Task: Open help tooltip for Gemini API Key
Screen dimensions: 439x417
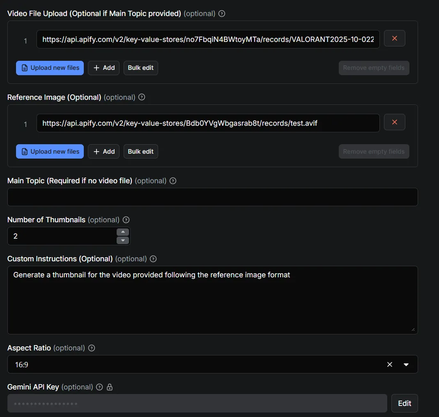Action: 99,387
